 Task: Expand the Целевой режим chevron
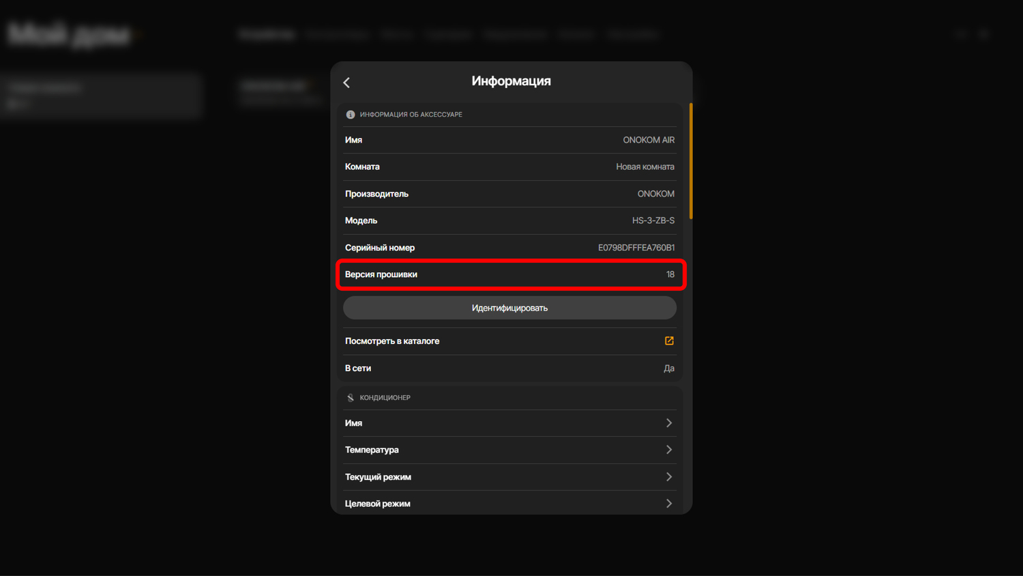pos(668,504)
